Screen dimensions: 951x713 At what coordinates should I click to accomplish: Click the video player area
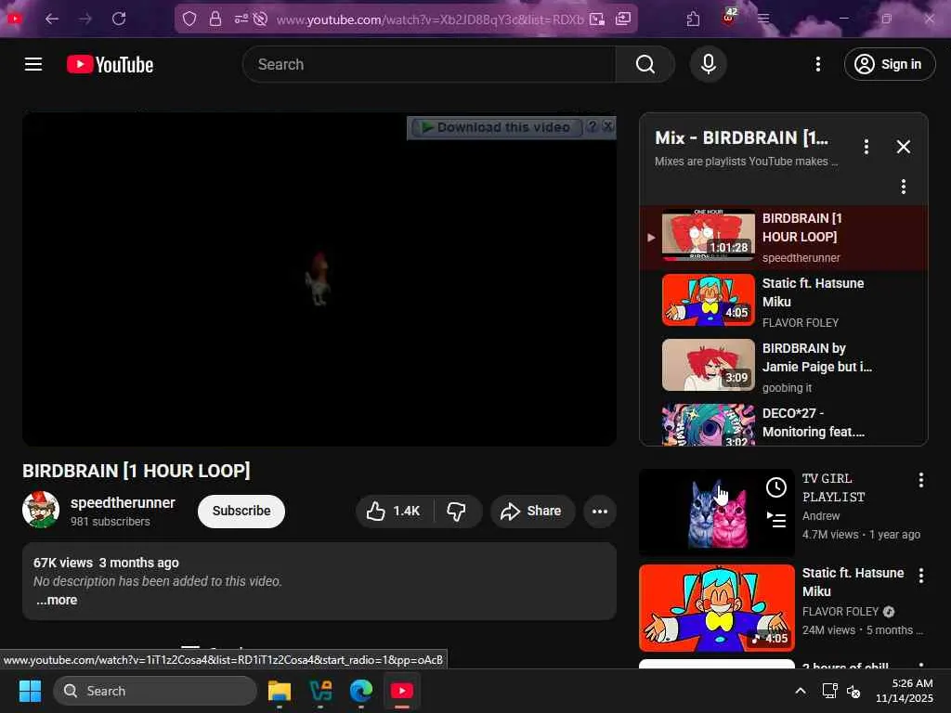pyautogui.click(x=319, y=279)
